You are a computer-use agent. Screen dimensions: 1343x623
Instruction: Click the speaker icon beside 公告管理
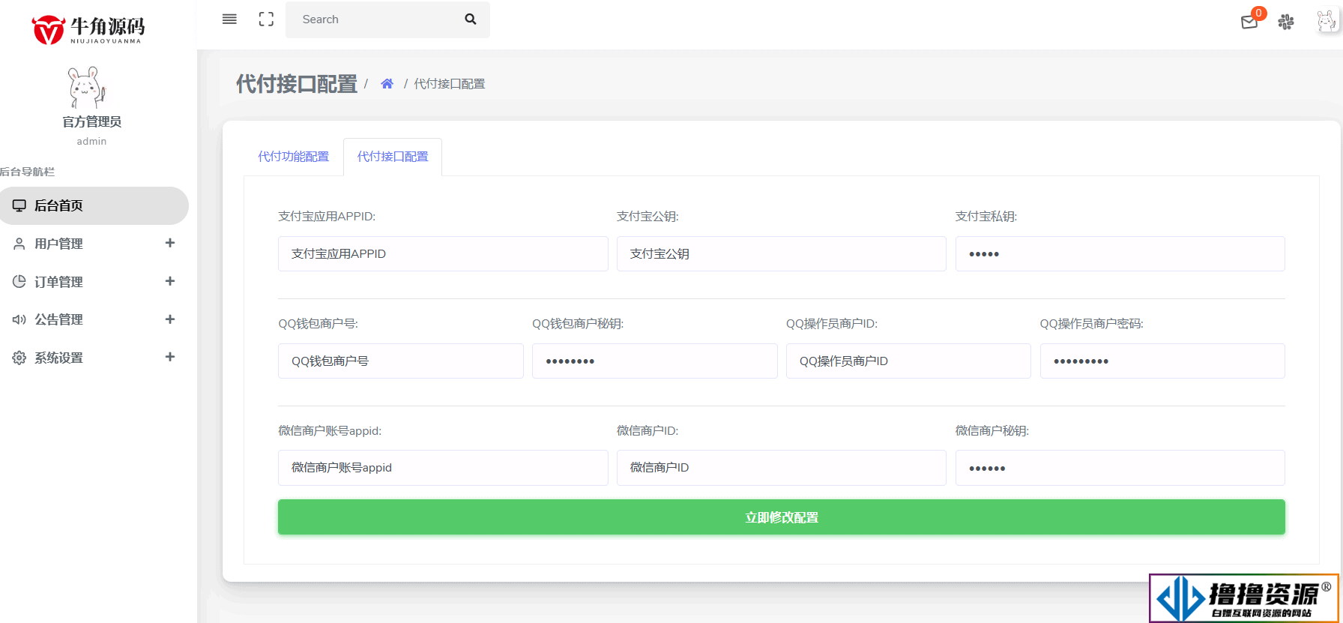19,319
